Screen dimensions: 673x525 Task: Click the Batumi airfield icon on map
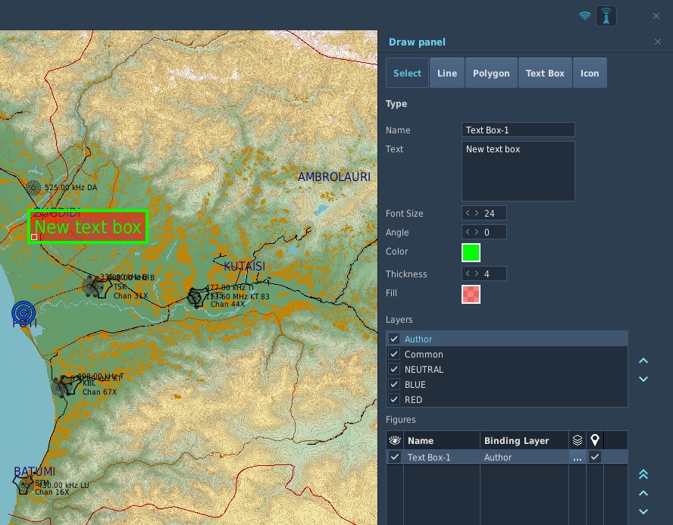coord(22,484)
